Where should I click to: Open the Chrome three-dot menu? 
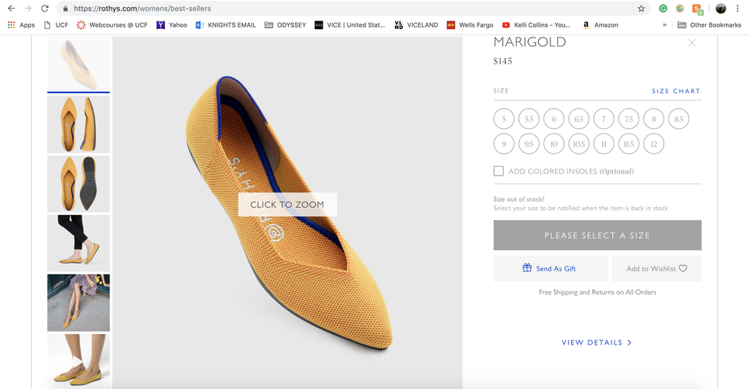(x=738, y=8)
